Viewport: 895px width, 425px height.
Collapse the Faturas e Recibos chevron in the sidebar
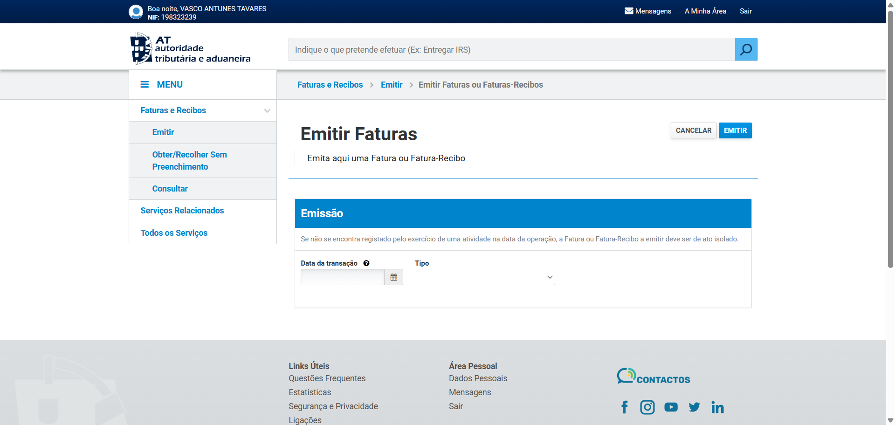point(267,111)
